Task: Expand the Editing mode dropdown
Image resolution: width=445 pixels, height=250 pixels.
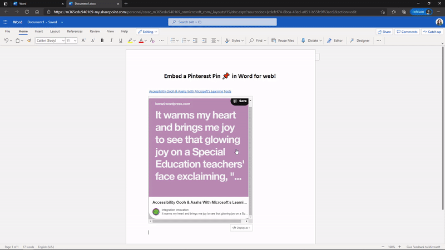Action: (x=147, y=32)
